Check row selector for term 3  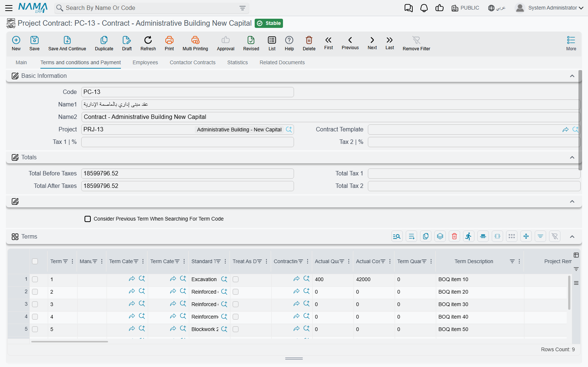(35, 304)
